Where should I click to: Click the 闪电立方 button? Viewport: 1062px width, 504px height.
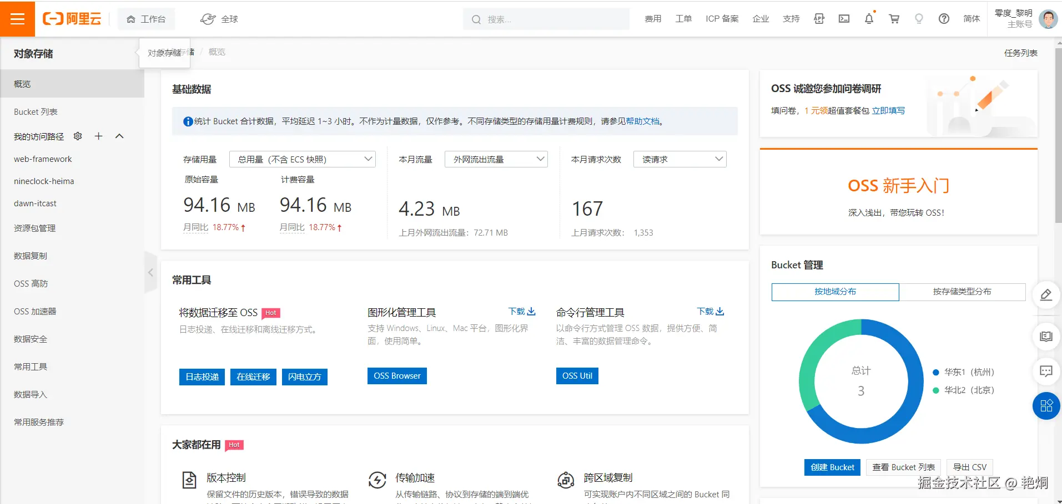(304, 376)
